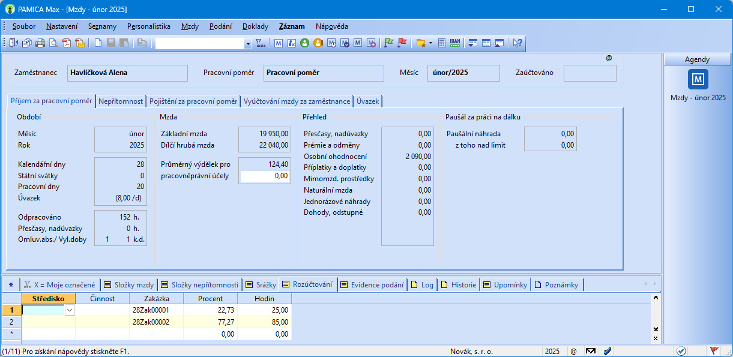The height and width of the screenshot is (357, 733).
Task: Expand the toolbar search combo box
Action: (248, 43)
